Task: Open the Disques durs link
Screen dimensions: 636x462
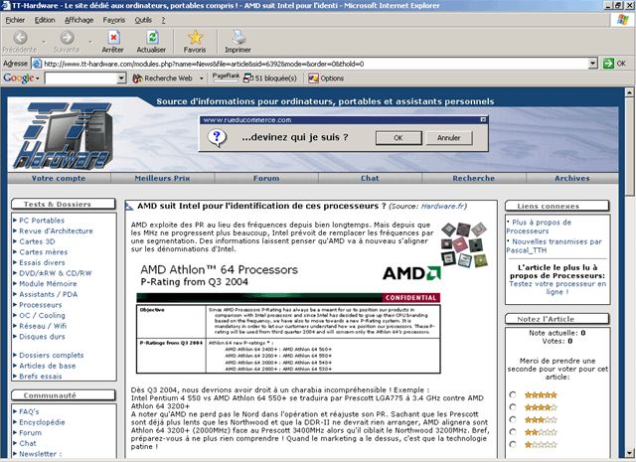Action: (x=42, y=336)
